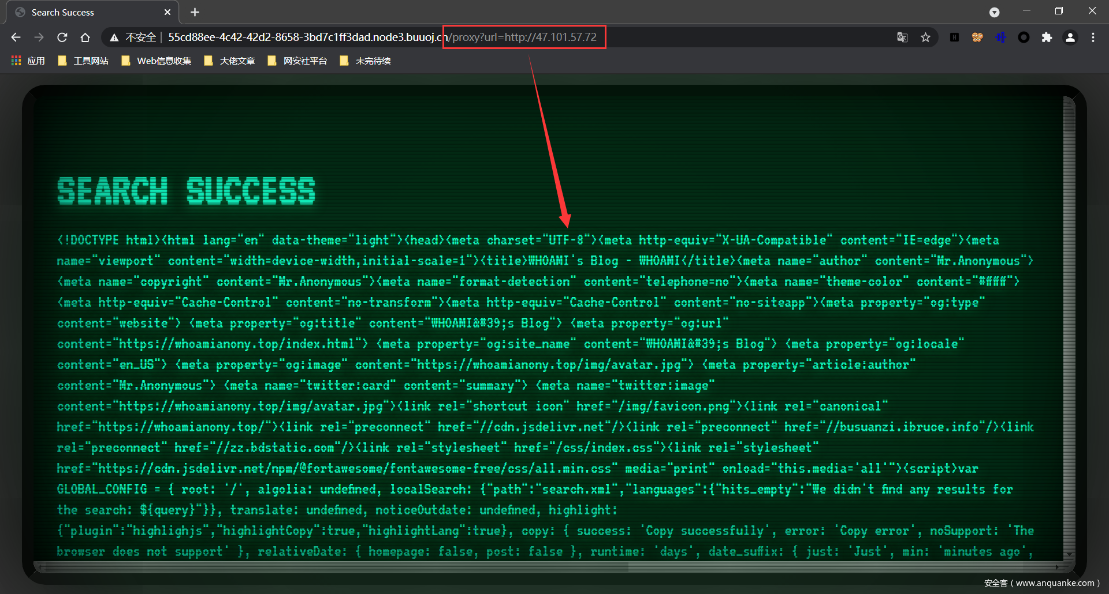The image size is (1109, 594).
Task: Open the 大佬文章 bookmark folder
Action: tap(230, 61)
